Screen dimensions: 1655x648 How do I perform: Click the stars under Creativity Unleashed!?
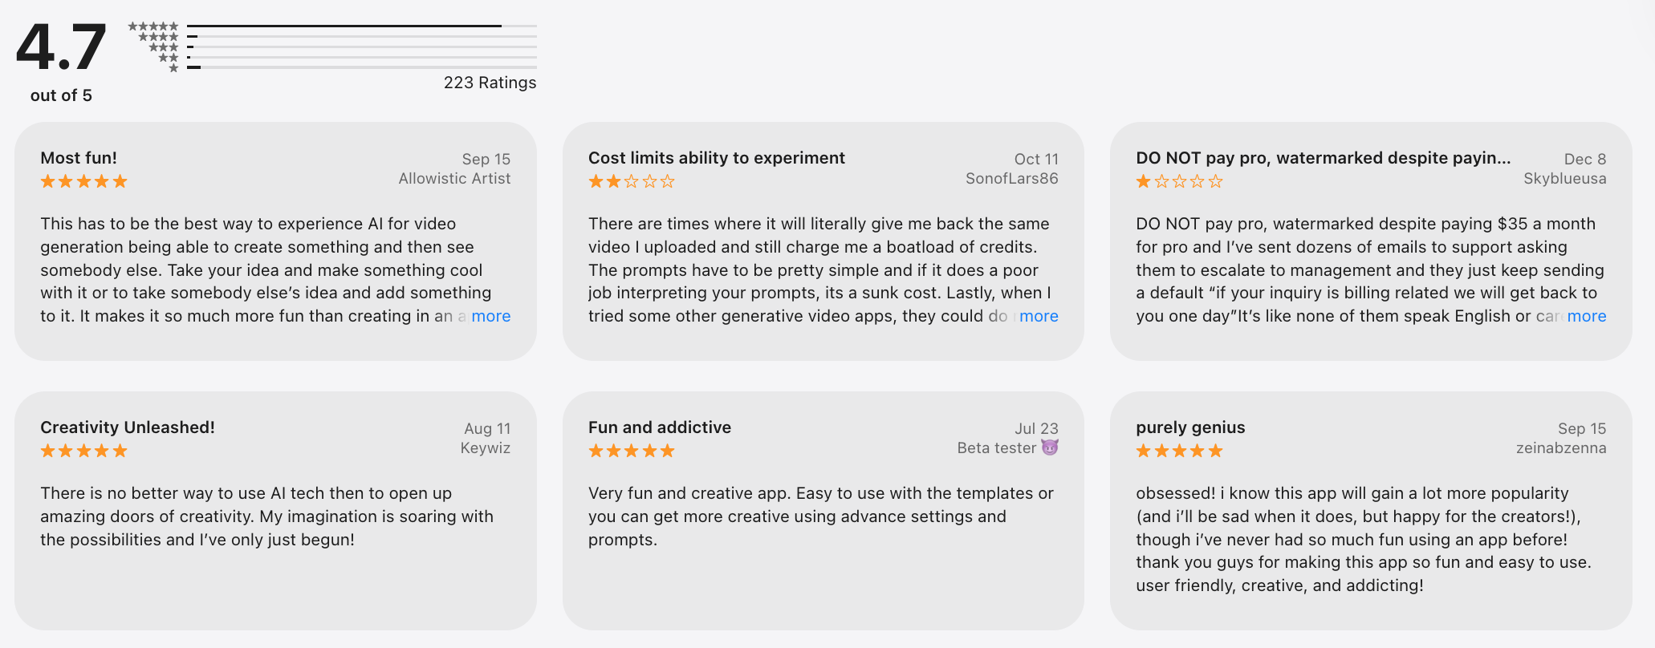[x=84, y=451]
